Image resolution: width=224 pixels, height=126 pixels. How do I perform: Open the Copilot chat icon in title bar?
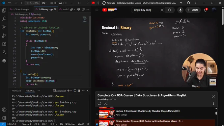(43, 3)
